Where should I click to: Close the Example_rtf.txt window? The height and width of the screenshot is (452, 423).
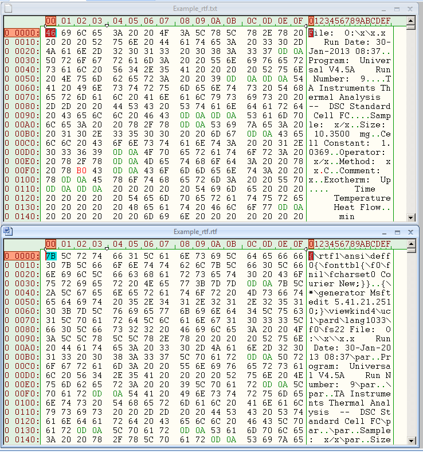(x=410, y=8)
